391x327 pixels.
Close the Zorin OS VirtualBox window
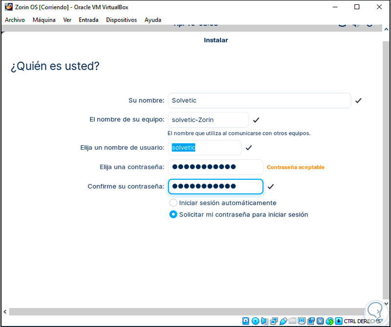pyautogui.click(x=379, y=7)
